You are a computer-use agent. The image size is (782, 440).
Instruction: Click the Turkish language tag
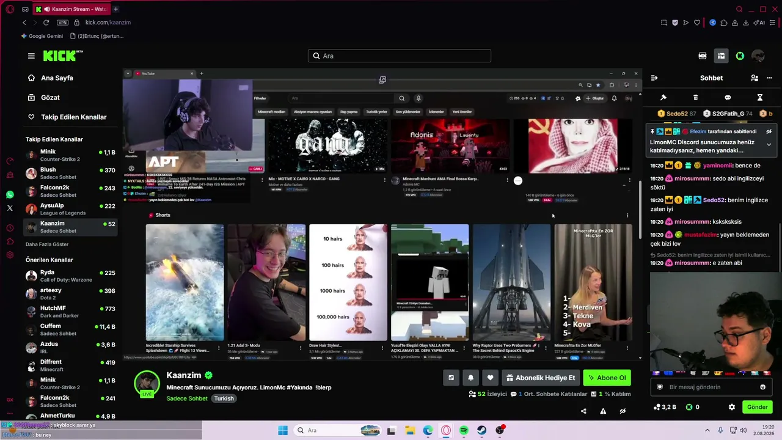pyautogui.click(x=224, y=398)
